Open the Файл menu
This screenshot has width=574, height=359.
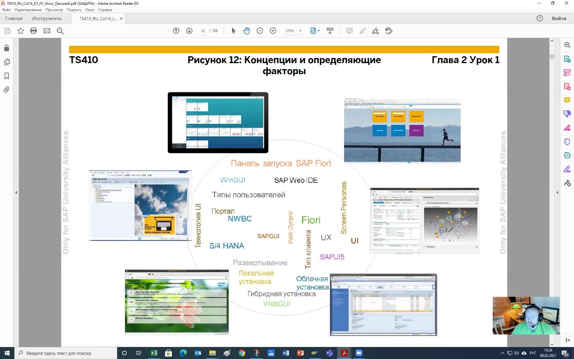pos(6,10)
